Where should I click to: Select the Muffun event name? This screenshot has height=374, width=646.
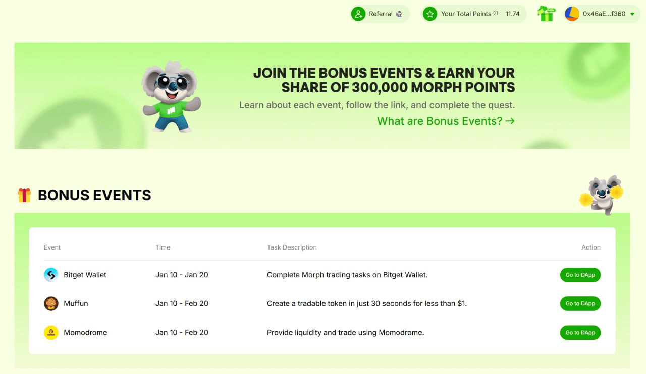tap(76, 303)
